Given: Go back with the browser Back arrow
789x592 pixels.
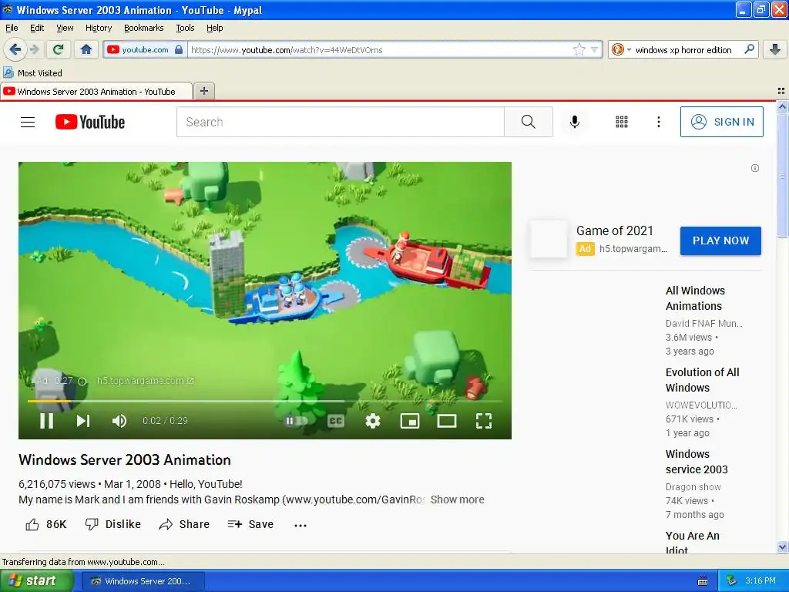Looking at the screenshot, I should click(x=15, y=49).
